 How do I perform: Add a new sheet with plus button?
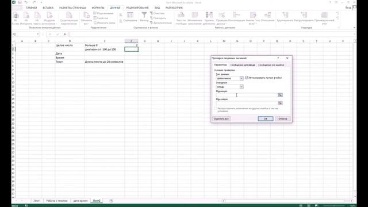111,201
